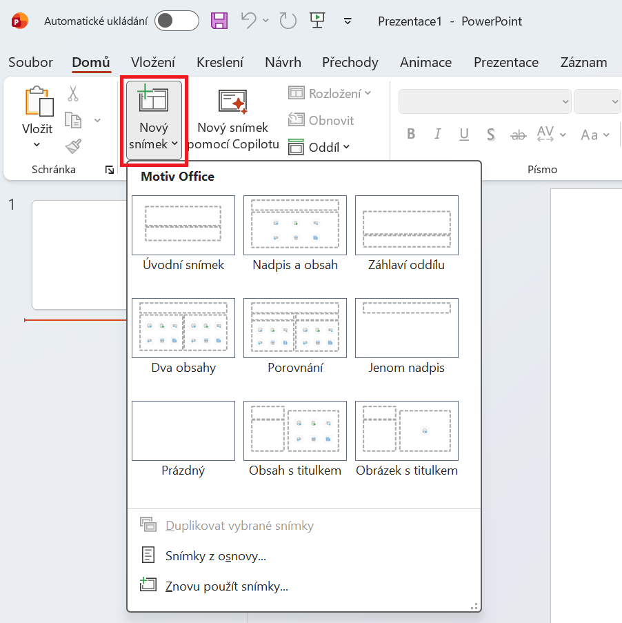Viewport: 622px width, 623px height.
Task: Click the PowerPoint app logo icon
Action: (x=19, y=21)
